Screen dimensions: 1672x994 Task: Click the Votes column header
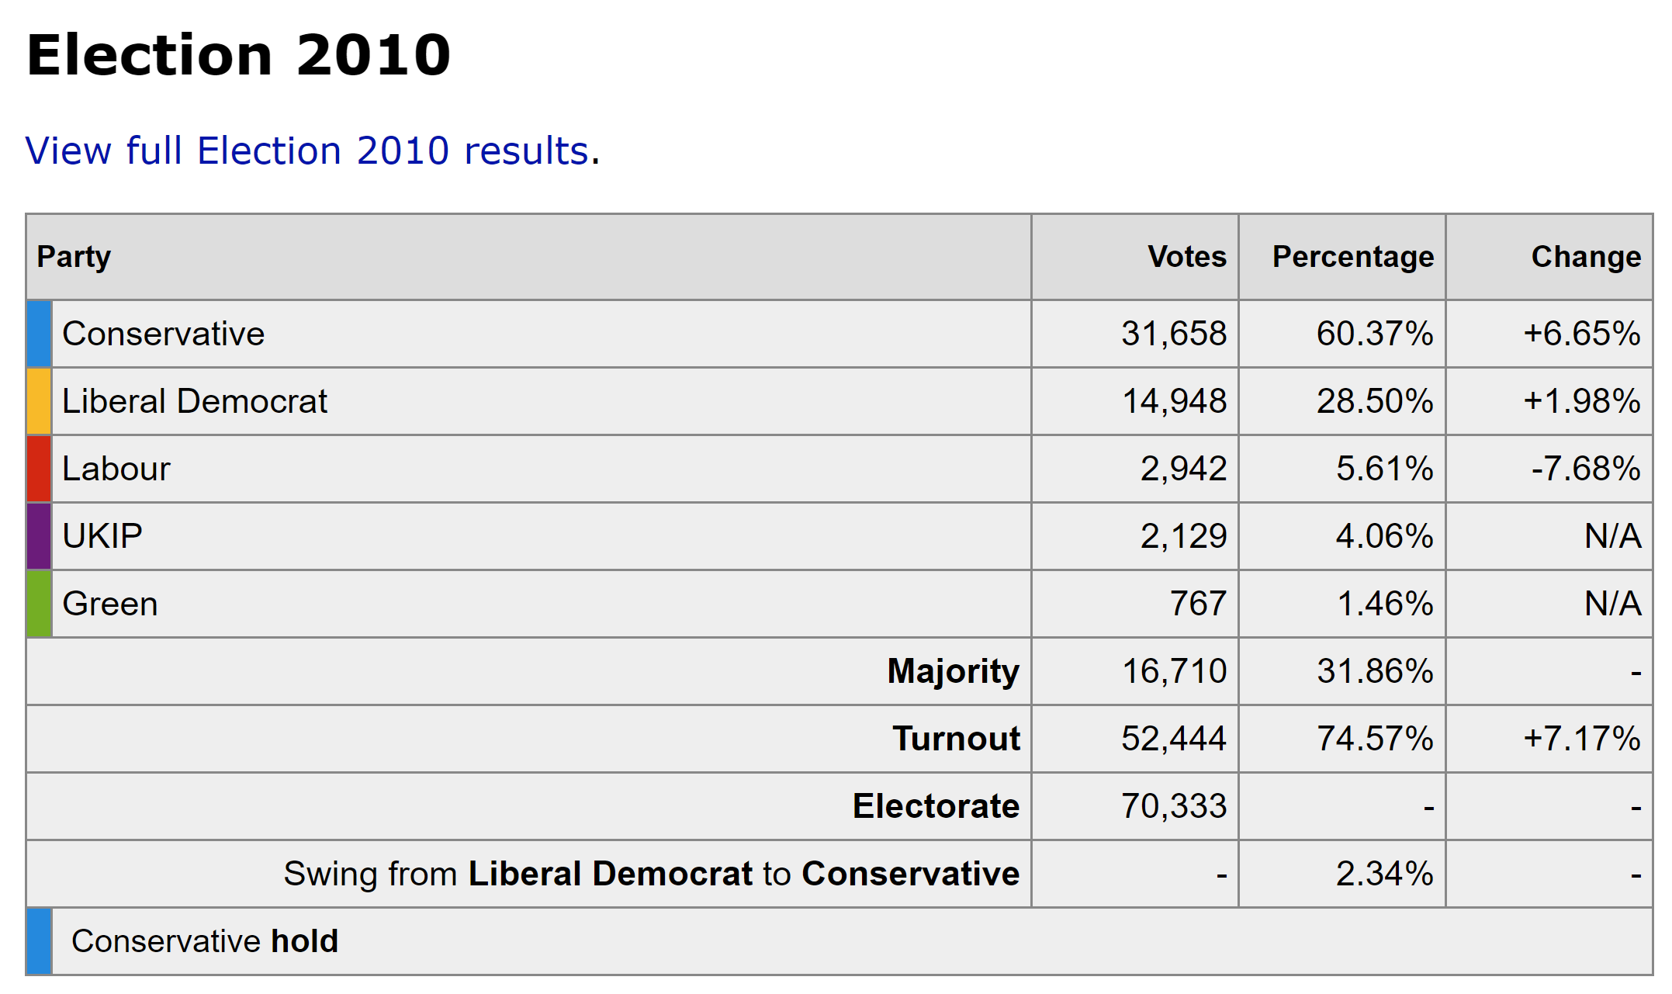pos(1186,257)
